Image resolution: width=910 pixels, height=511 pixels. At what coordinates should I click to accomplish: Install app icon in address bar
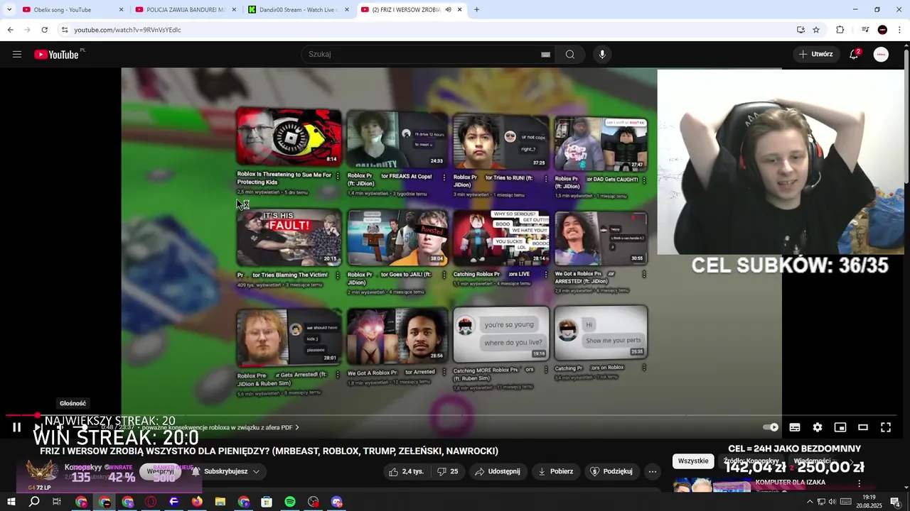pos(801,30)
